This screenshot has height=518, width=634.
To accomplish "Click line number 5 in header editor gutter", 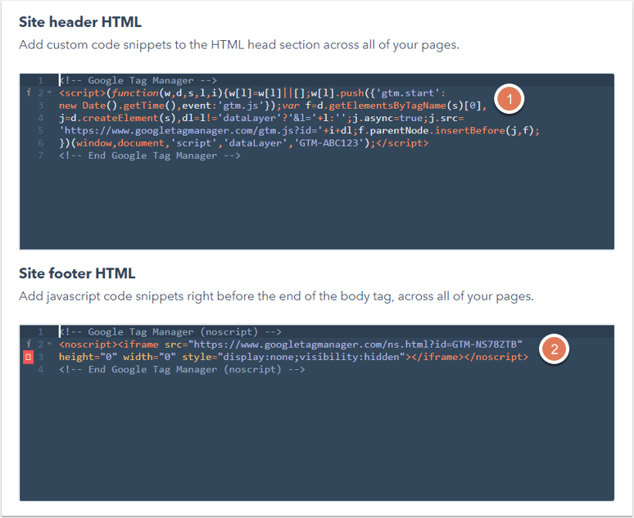I will (x=40, y=130).
